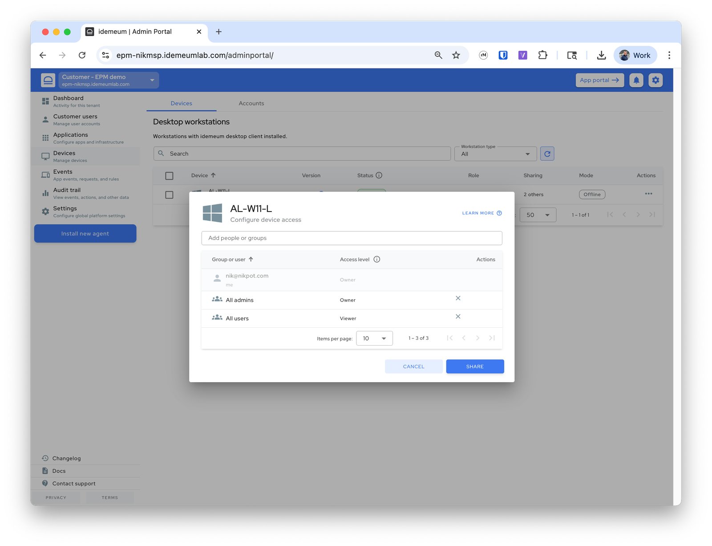This screenshot has width=712, height=546.
Task: Open Access level info icon
Action: (377, 259)
